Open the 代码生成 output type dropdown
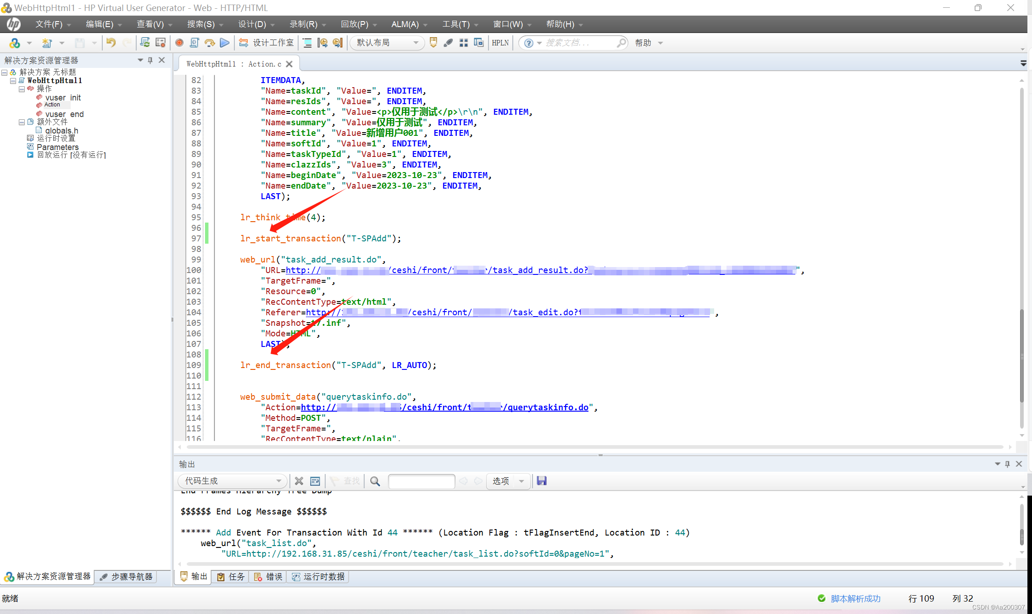This screenshot has width=1032, height=614. click(278, 480)
